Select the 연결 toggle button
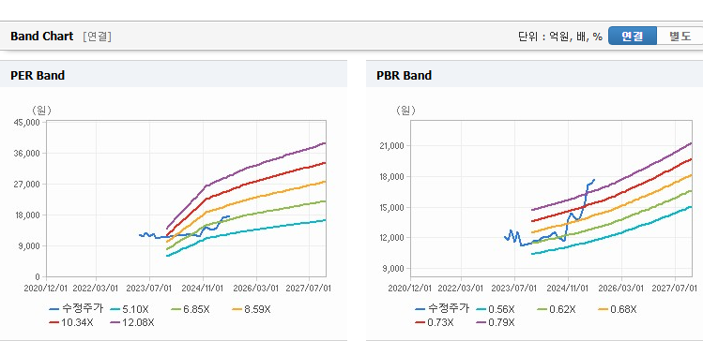Viewport: 703px width, 341px height. (633, 37)
